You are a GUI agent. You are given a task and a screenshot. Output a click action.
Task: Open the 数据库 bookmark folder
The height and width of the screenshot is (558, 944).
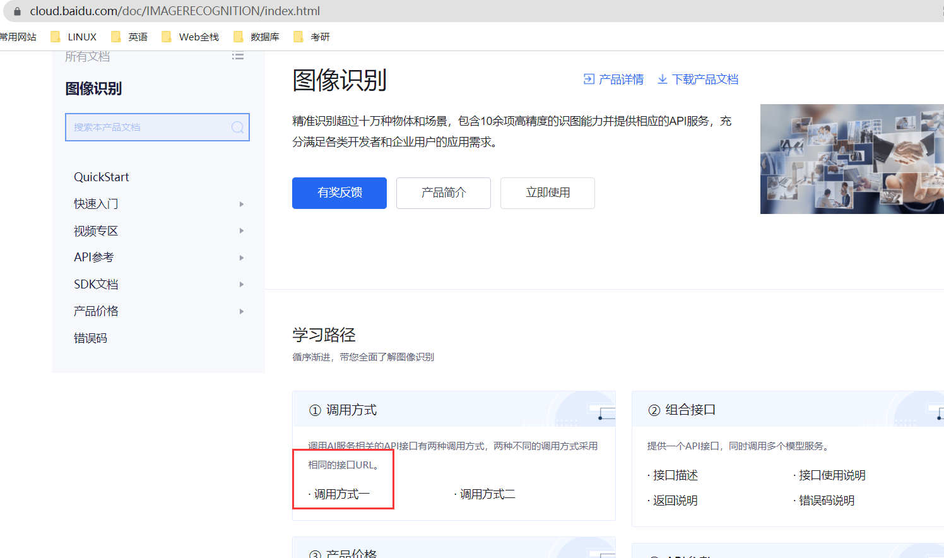(x=256, y=37)
